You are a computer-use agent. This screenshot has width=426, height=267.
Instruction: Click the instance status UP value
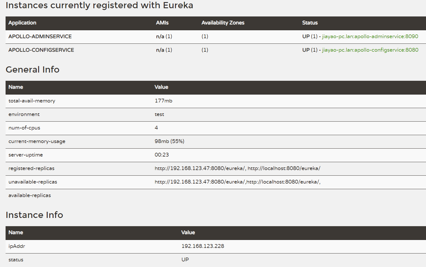185,260
